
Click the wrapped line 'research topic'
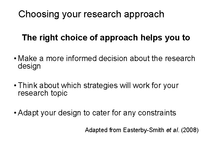click(43, 93)
